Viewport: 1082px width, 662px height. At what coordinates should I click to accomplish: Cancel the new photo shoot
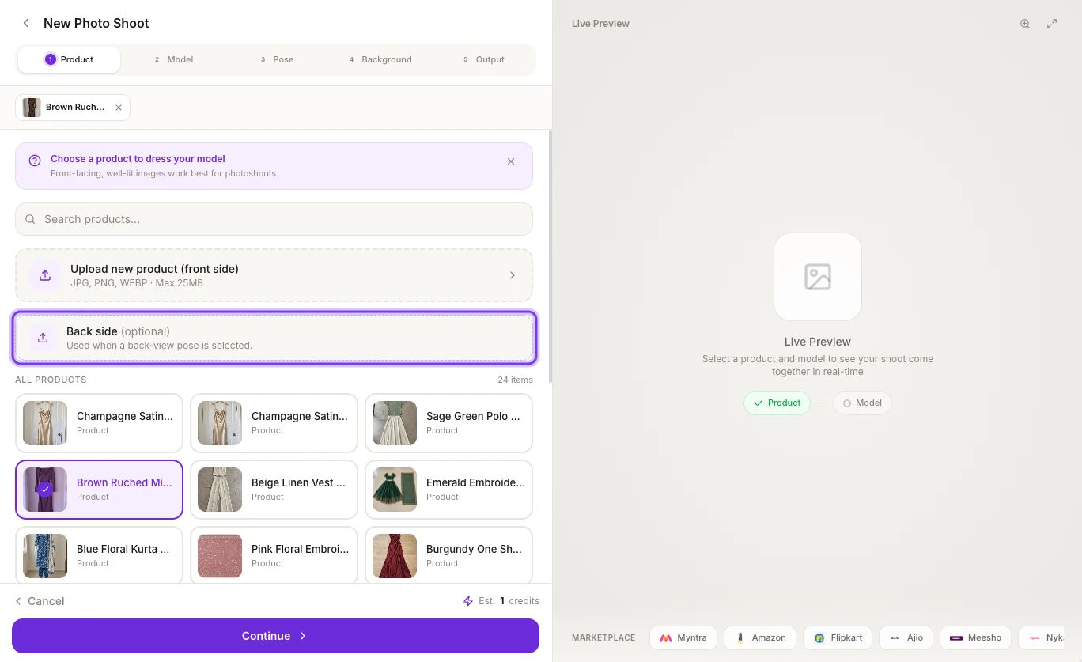pyautogui.click(x=40, y=601)
